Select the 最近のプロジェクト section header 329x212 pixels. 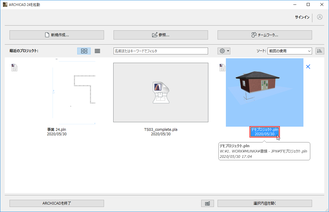[24, 51]
